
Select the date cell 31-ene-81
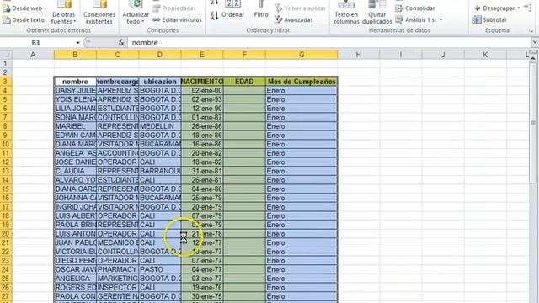point(202,171)
